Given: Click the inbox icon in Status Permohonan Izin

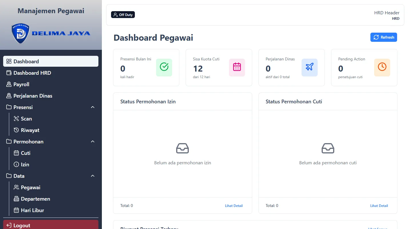Looking at the screenshot, I should click(x=182, y=148).
